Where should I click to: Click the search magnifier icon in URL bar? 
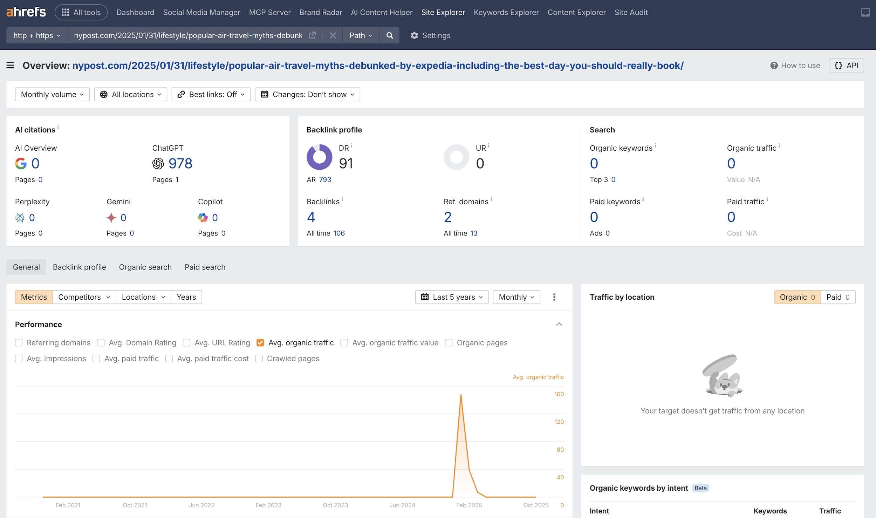tap(389, 35)
